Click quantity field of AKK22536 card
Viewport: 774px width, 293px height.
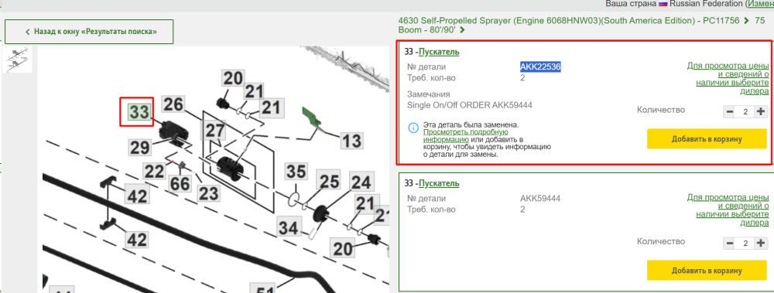pyautogui.click(x=745, y=111)
